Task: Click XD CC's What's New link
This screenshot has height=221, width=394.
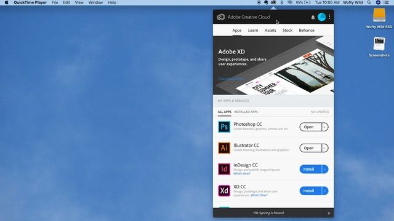Action: point(259,195)
